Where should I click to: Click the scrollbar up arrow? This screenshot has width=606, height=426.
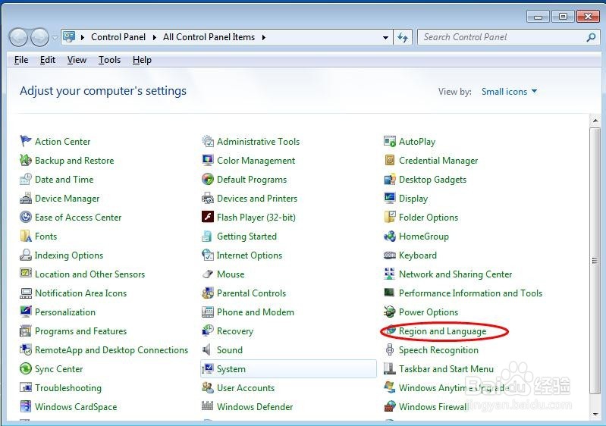pyautogui.click(x=595, y=121)
